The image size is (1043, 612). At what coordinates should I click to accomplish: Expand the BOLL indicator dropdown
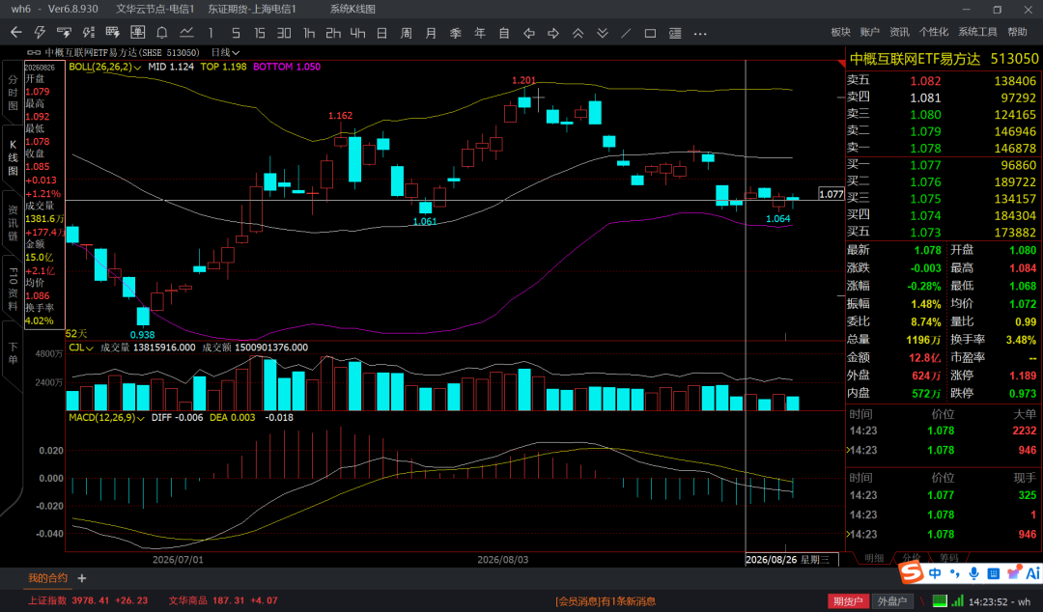pyautogui.click(x=138, y=68)
